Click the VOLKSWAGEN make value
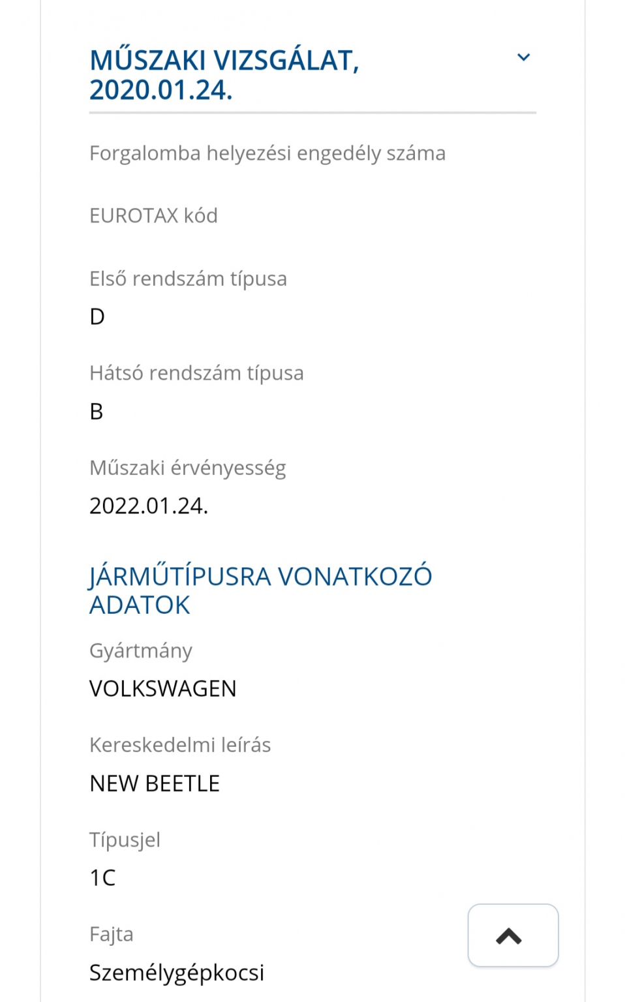This screenshot has width=625, height=1002. [163, 689]
